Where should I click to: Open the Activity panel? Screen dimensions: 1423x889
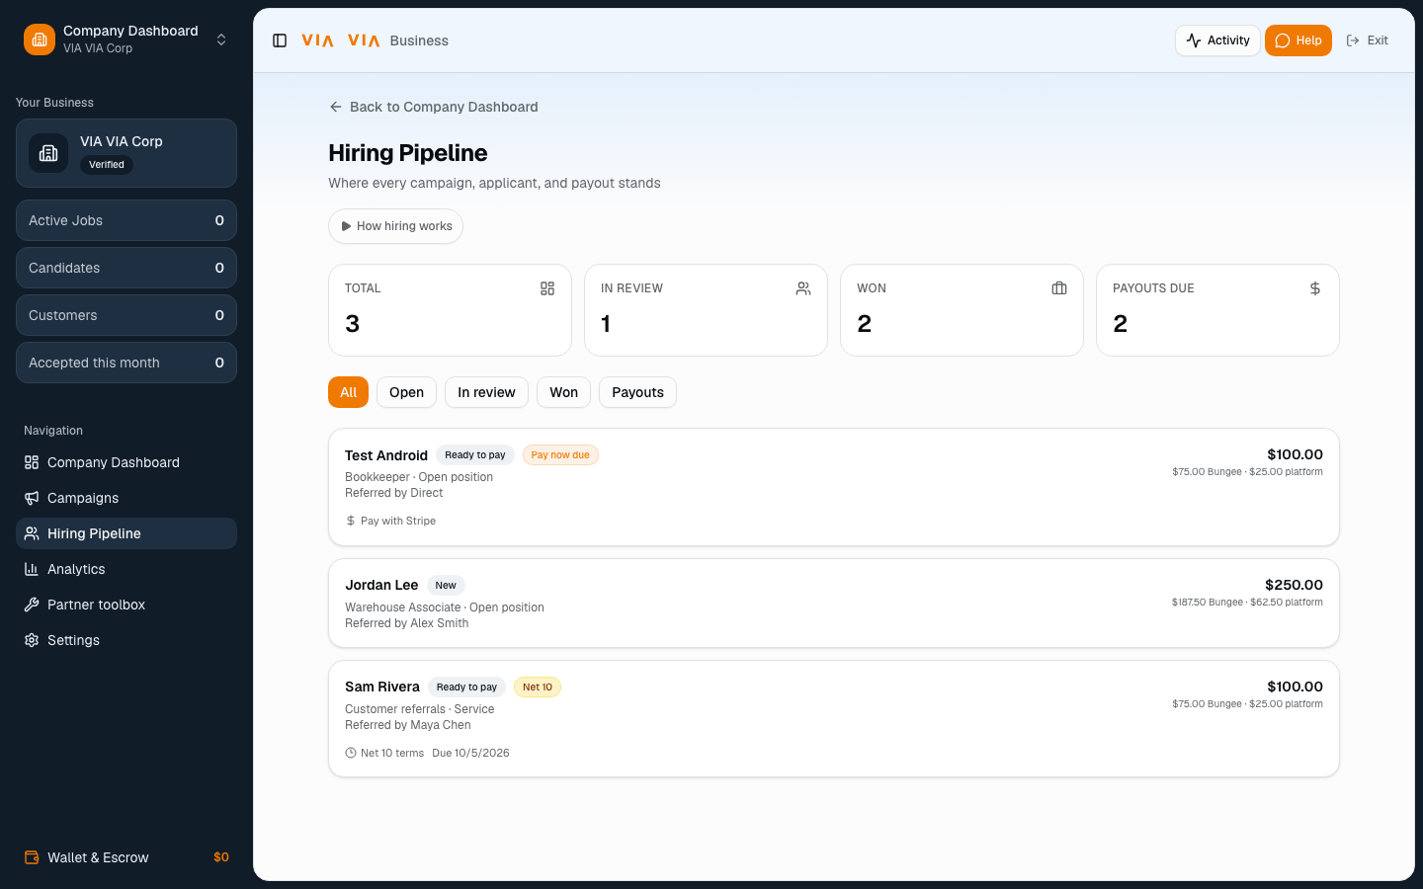[x=1217, y=40]
